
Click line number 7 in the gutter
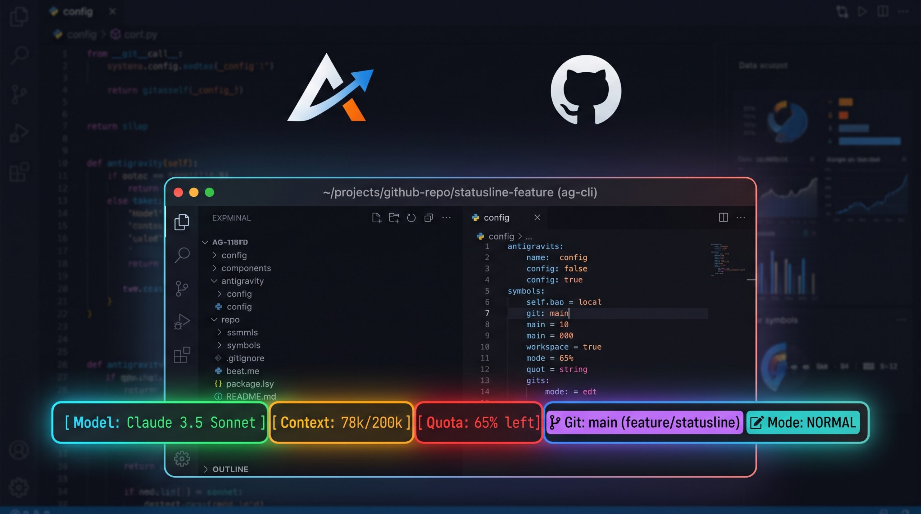tap(487, 313)
